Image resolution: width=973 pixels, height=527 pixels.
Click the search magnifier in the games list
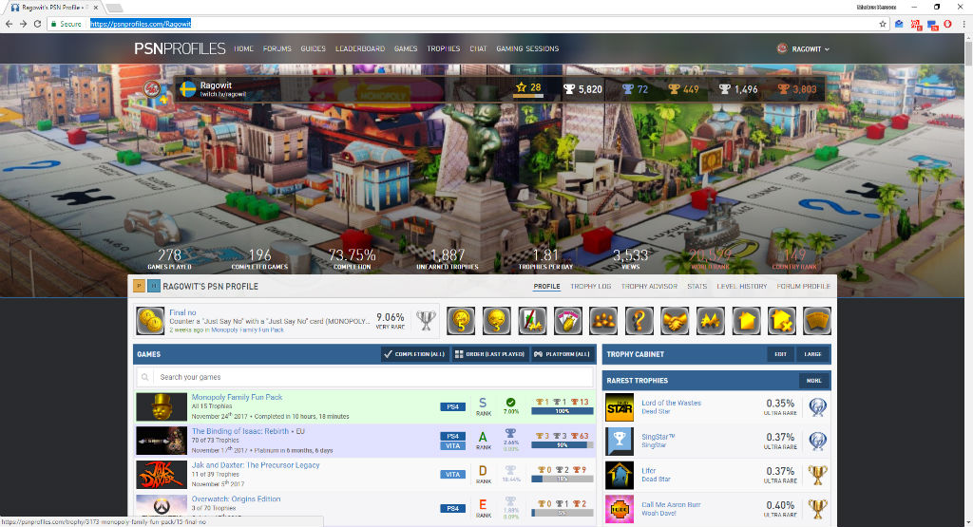[145, 377]
